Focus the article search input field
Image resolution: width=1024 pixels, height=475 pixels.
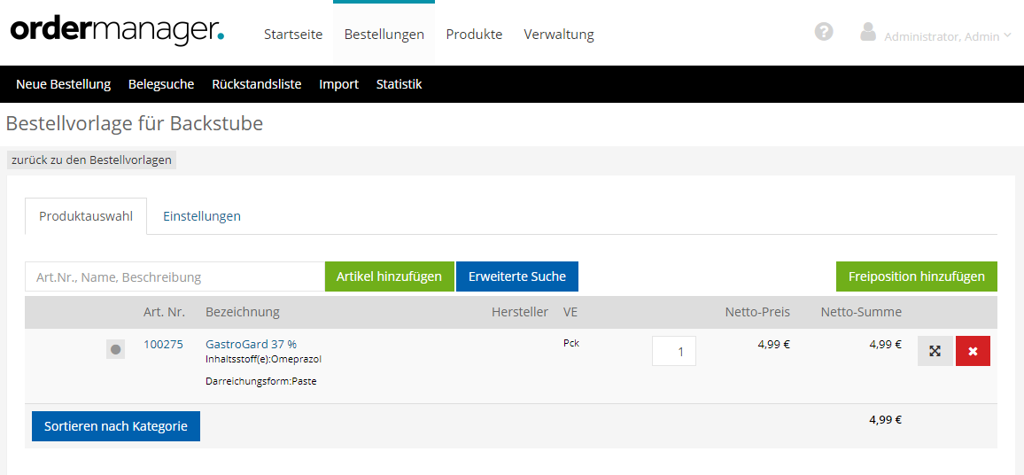pyautogui.click(x=175, y=276)
